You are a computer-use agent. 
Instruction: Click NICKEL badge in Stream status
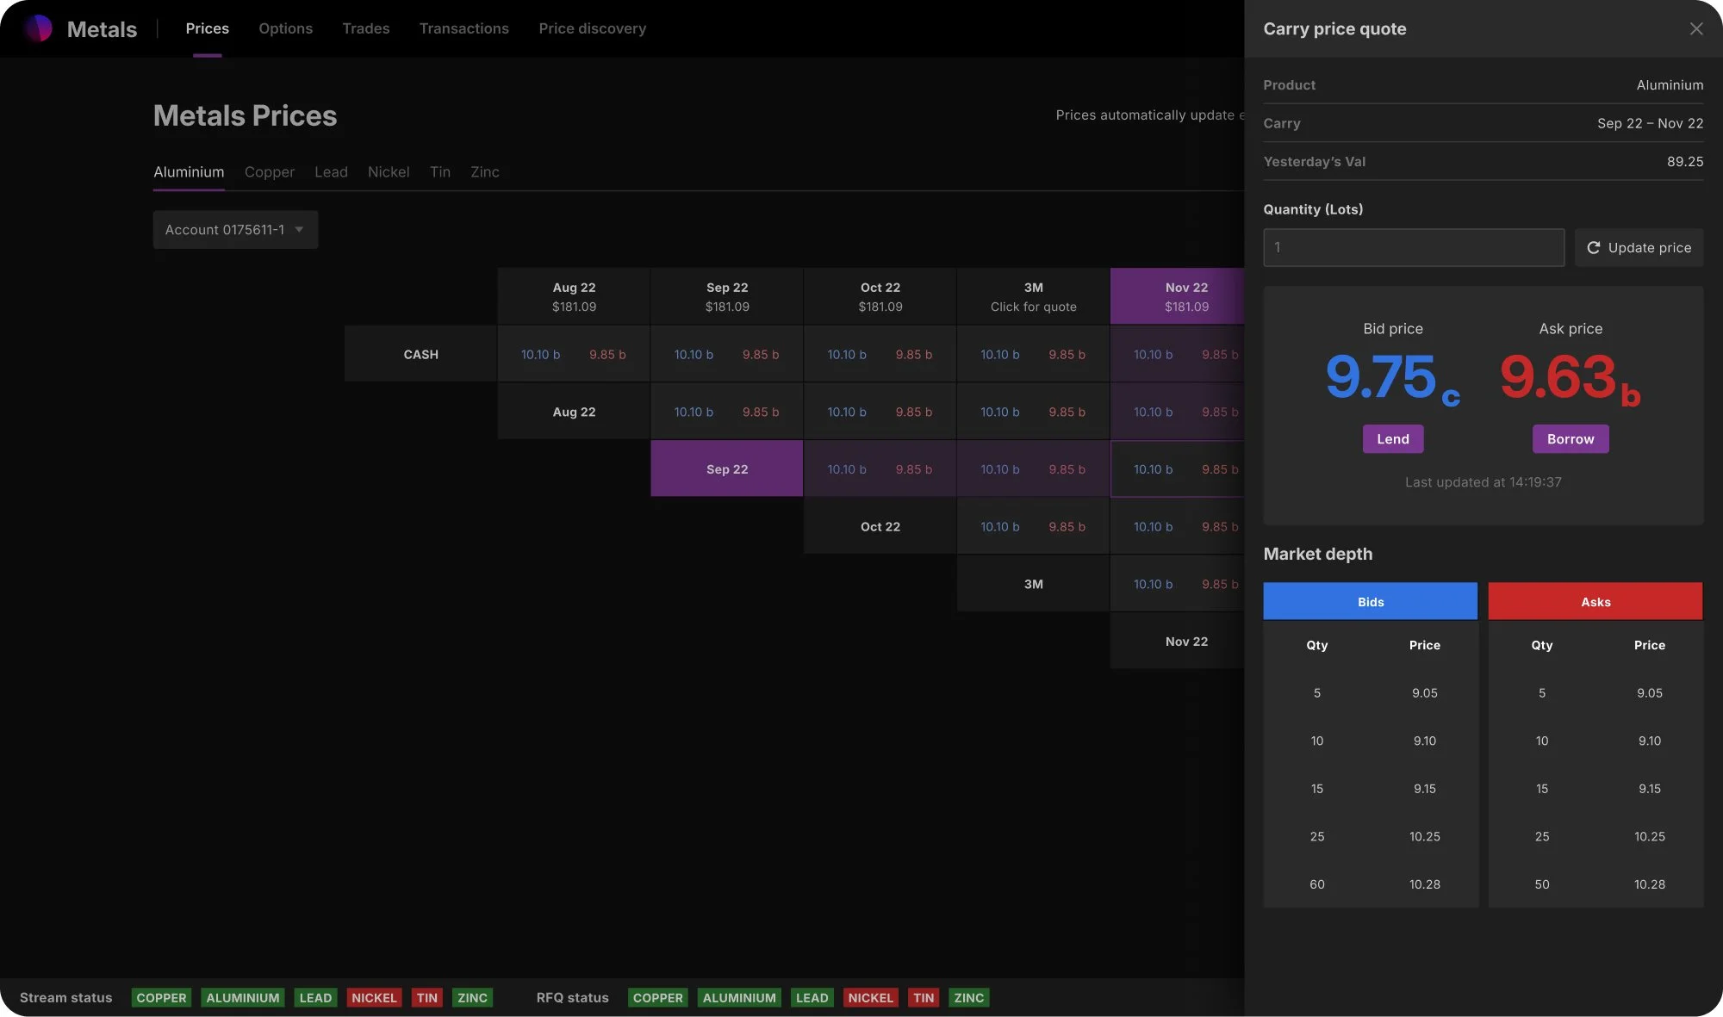point(373,997)
